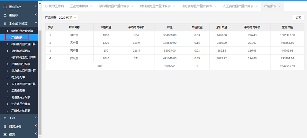Click the 财务分析 dollar icon in sidebar
Screen dimensions: 307x138
click(x=5, y=127)
